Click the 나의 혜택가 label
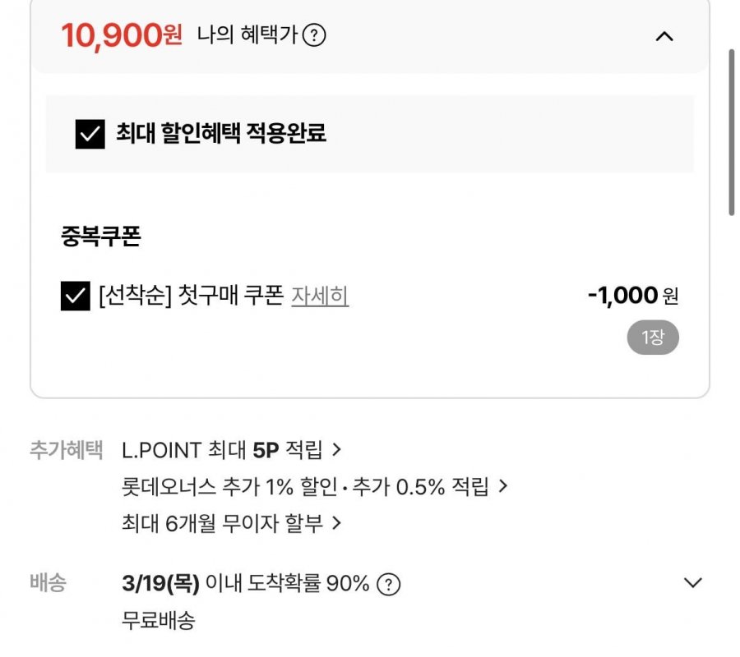This screenshot has height=657, width=740. 247,36
